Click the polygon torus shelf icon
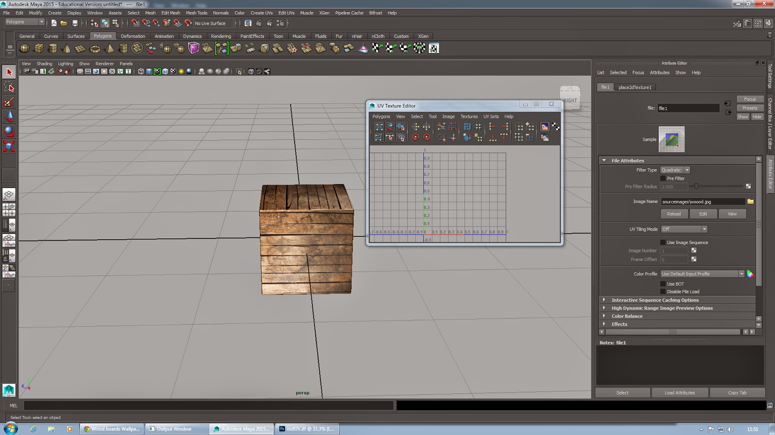The width and height of the screenshot is (775, 435). pyautogui.click(x=95, y=48)
